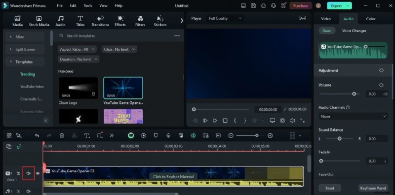395x195 pixels.
Task: Click the cloud upload icon in title bar
Action: (264, 6)
